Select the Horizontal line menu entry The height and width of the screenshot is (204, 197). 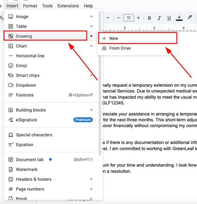pyautogui.click(x=51, y=56)
